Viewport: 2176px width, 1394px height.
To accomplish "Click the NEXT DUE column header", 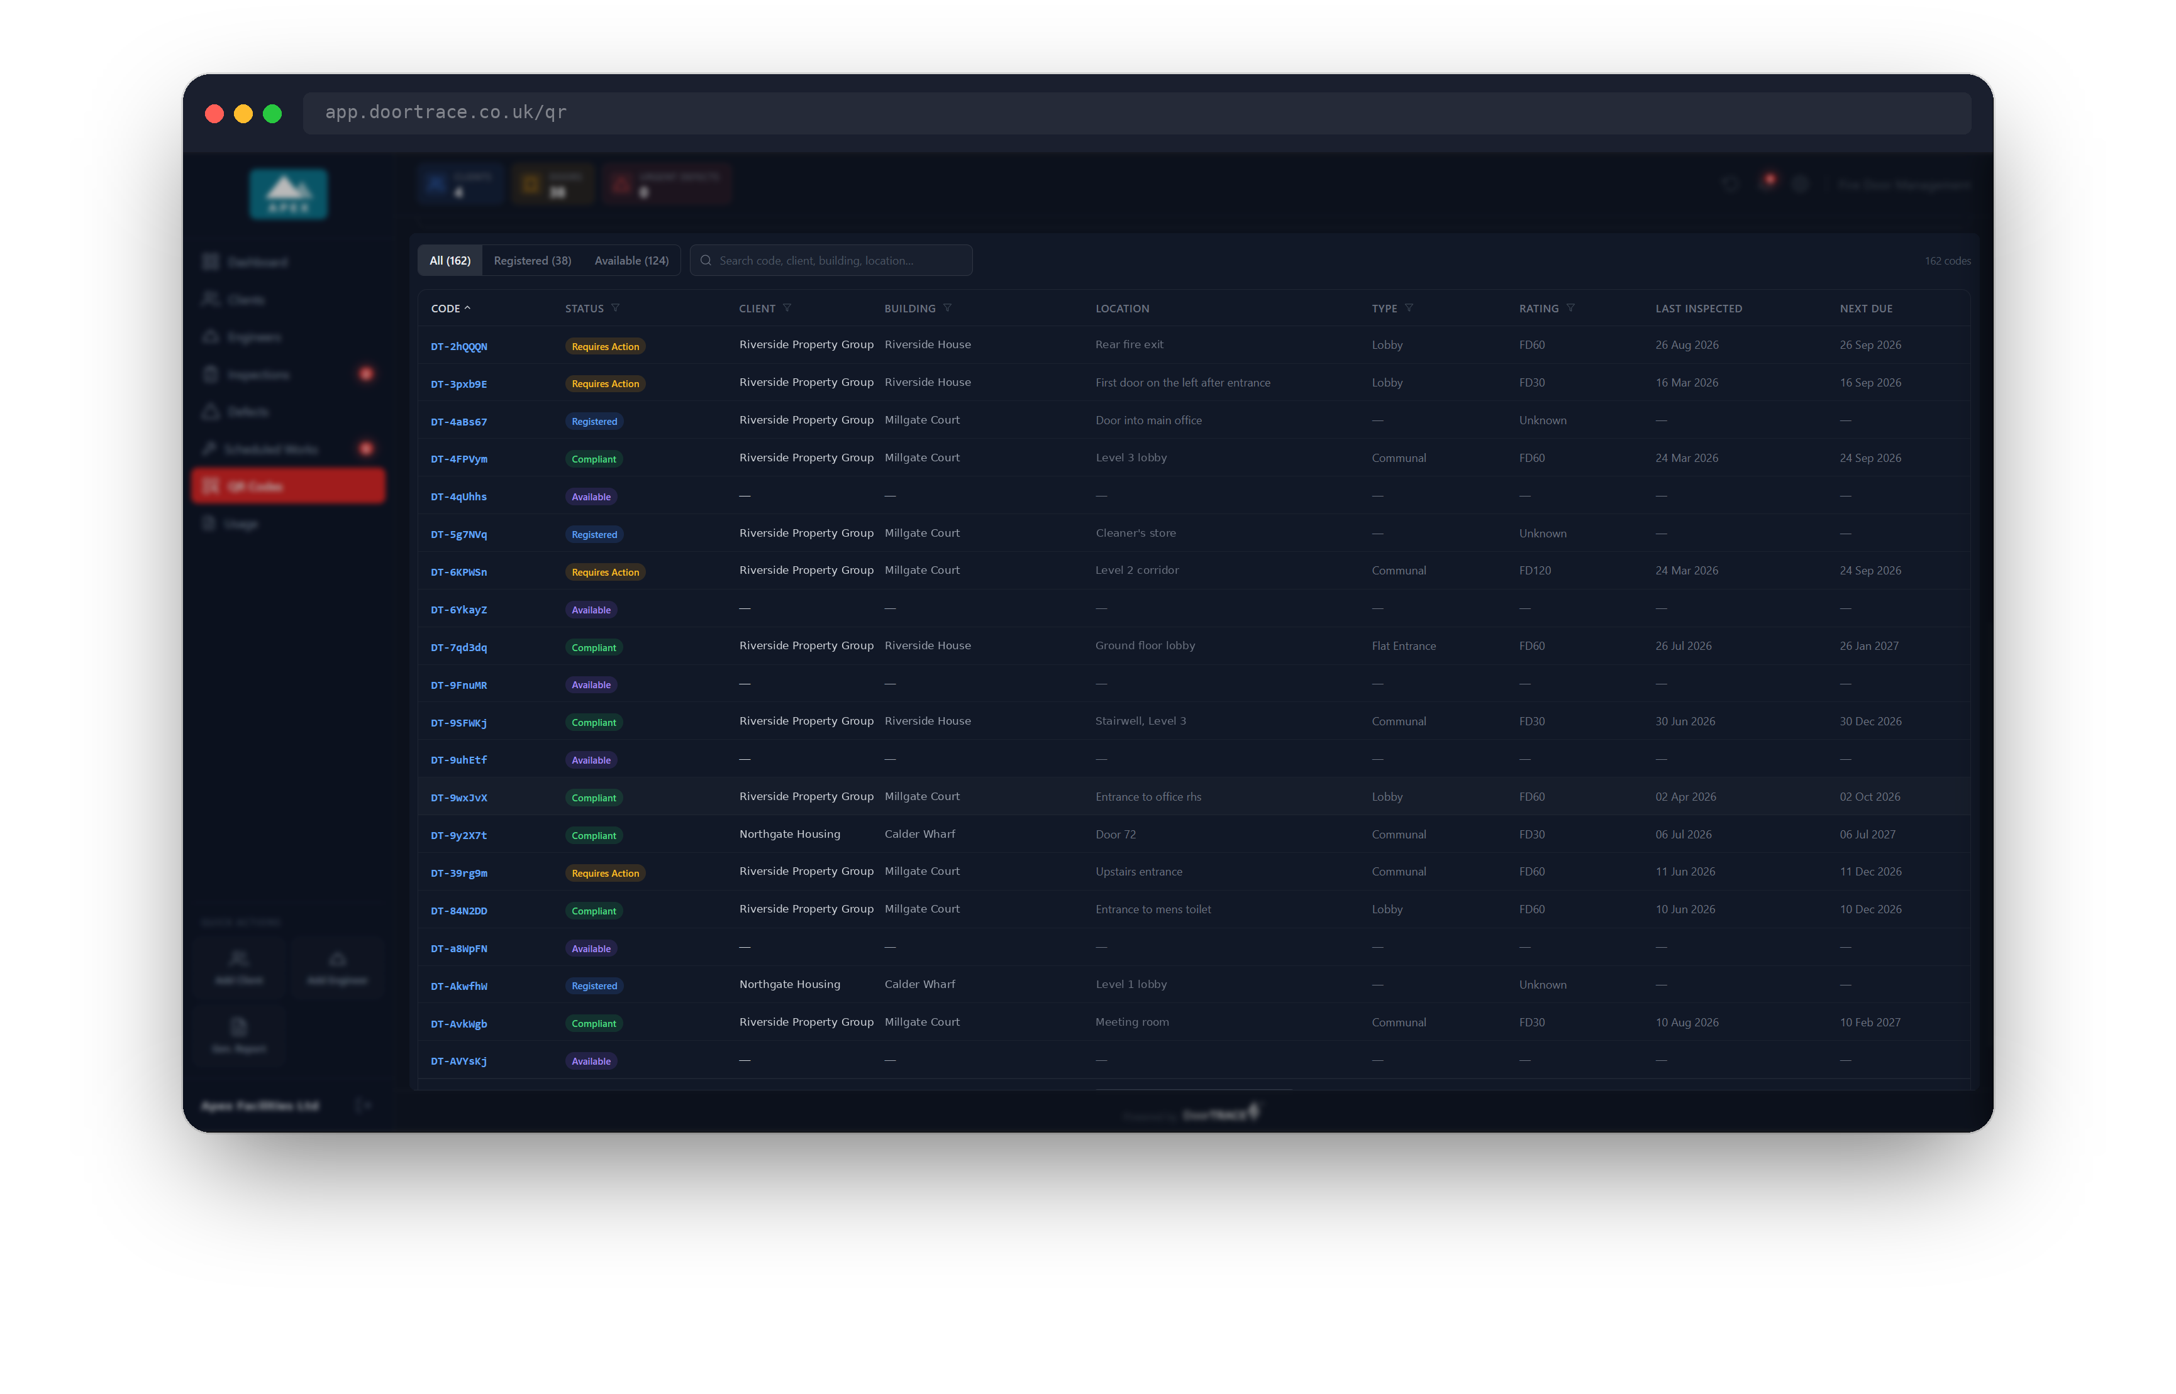I will [1867, 309].
